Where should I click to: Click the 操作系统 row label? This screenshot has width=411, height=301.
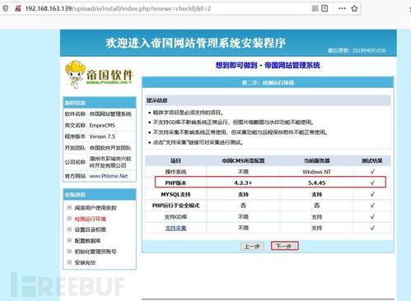pos(175,172)
